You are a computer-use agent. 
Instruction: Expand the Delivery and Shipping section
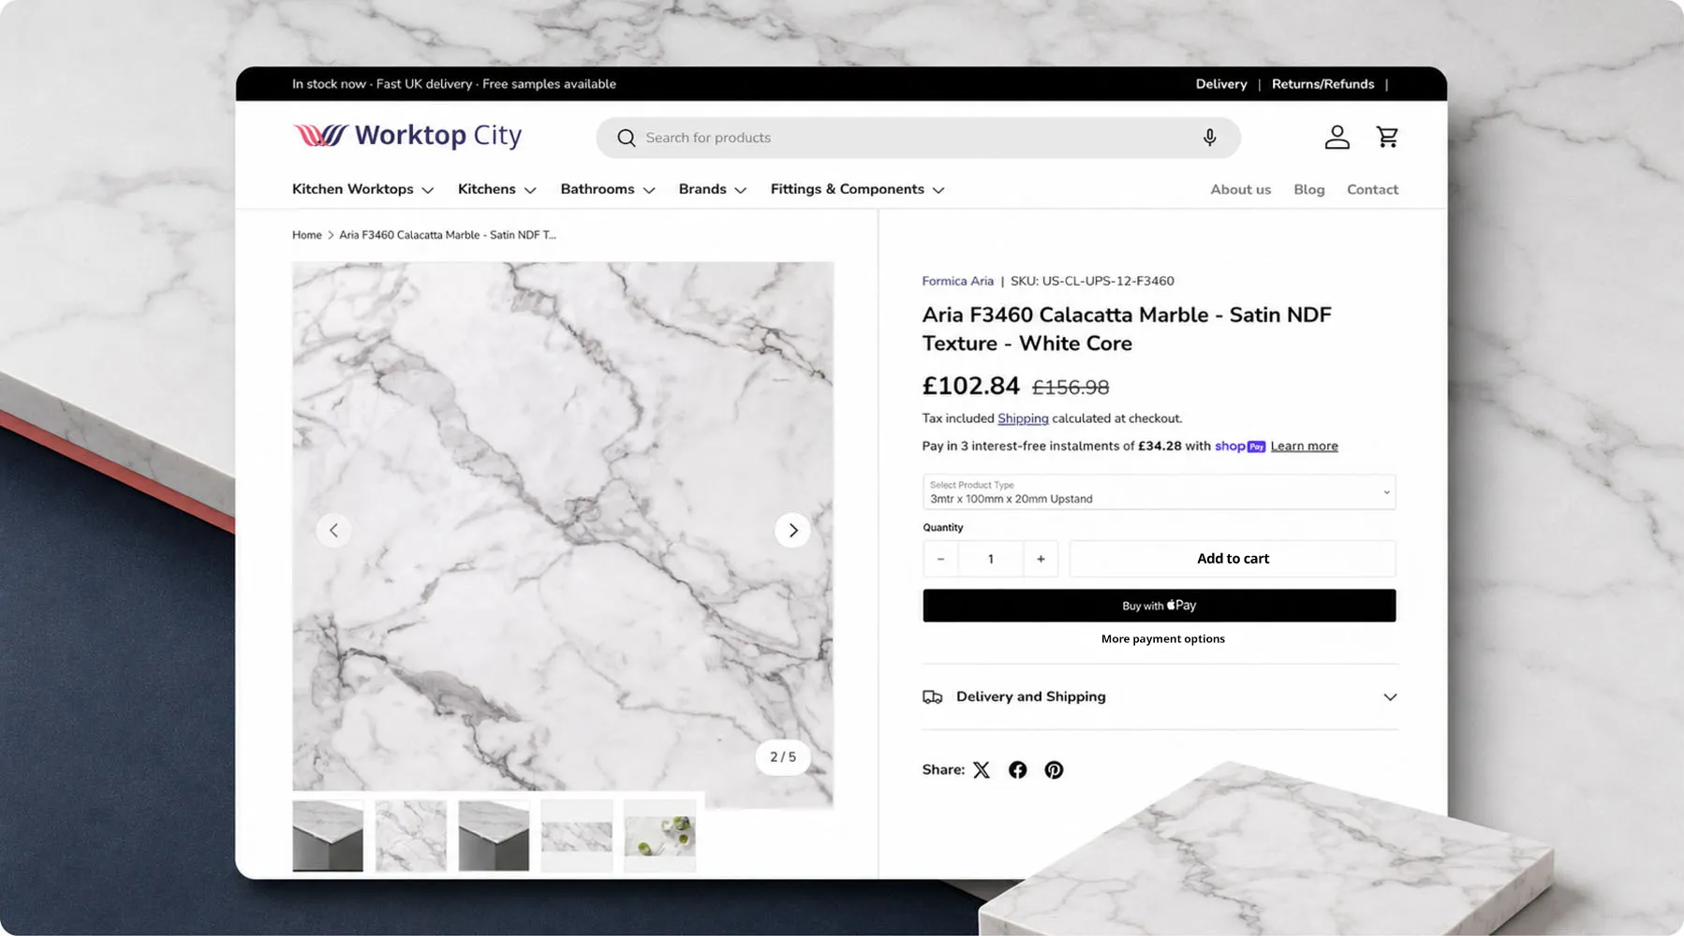1160,697
